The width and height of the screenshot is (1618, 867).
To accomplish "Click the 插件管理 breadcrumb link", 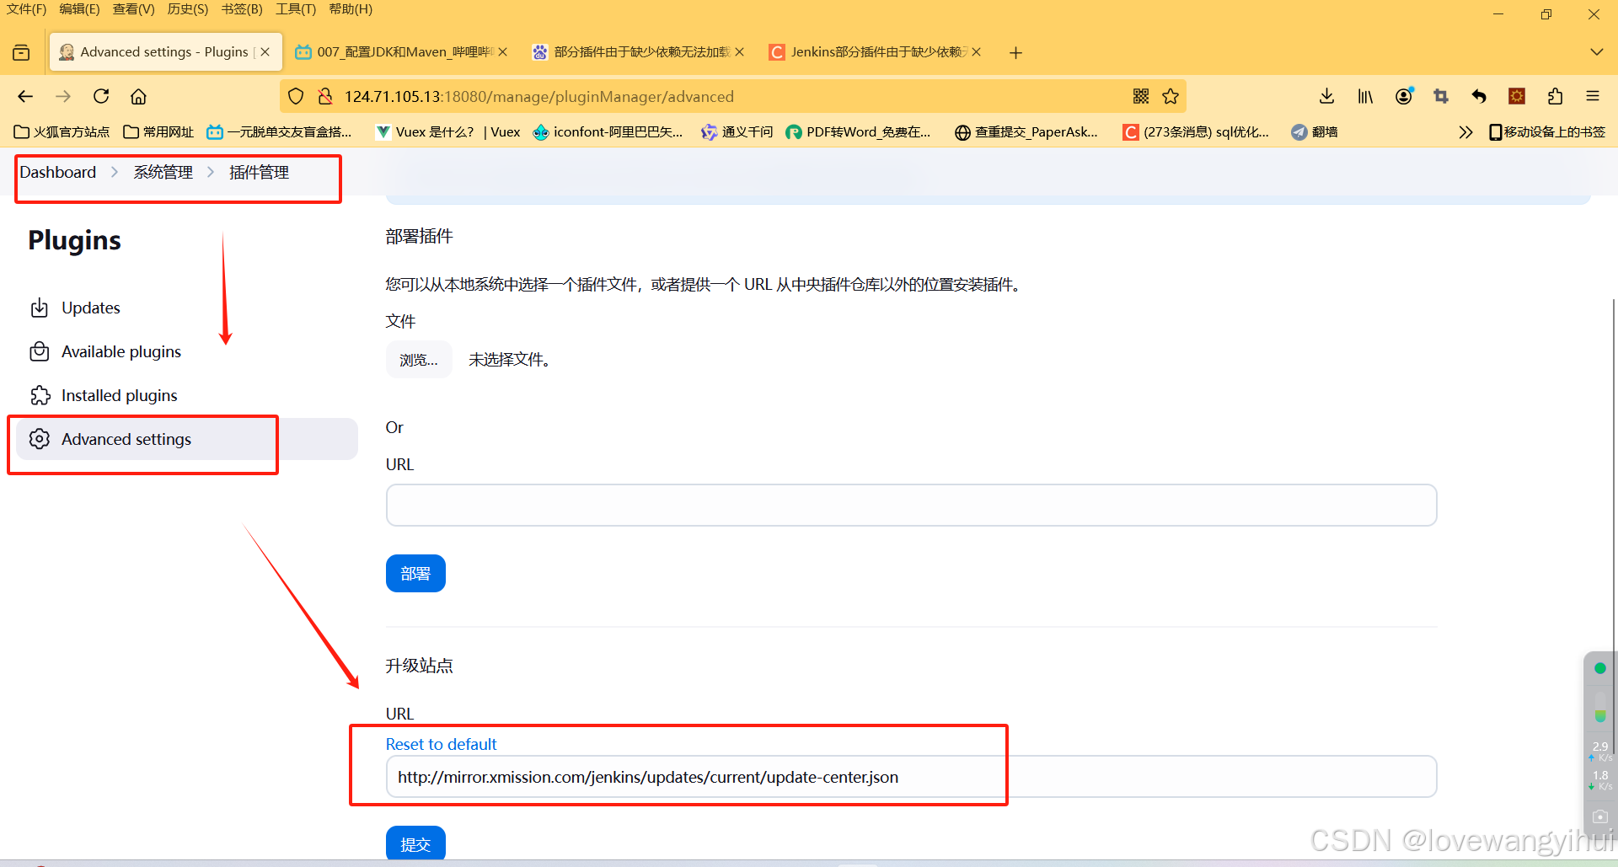I will pos(260,172).
